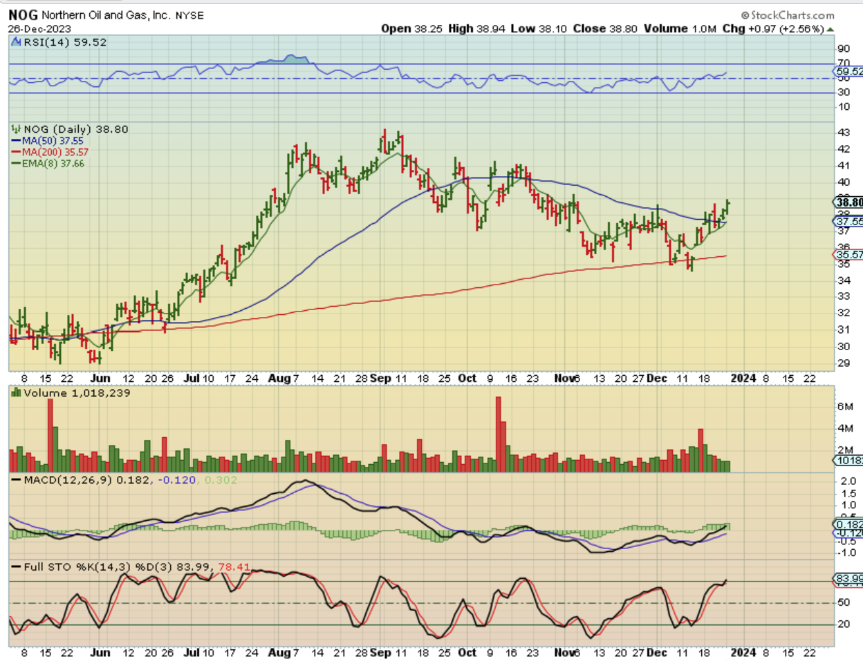Image resolution: width=863 pixels, height=661 pixels.
Task: Click the 83.99 stochastic tag on right axis
Action: pyautogui.click(x=849, y=579)
